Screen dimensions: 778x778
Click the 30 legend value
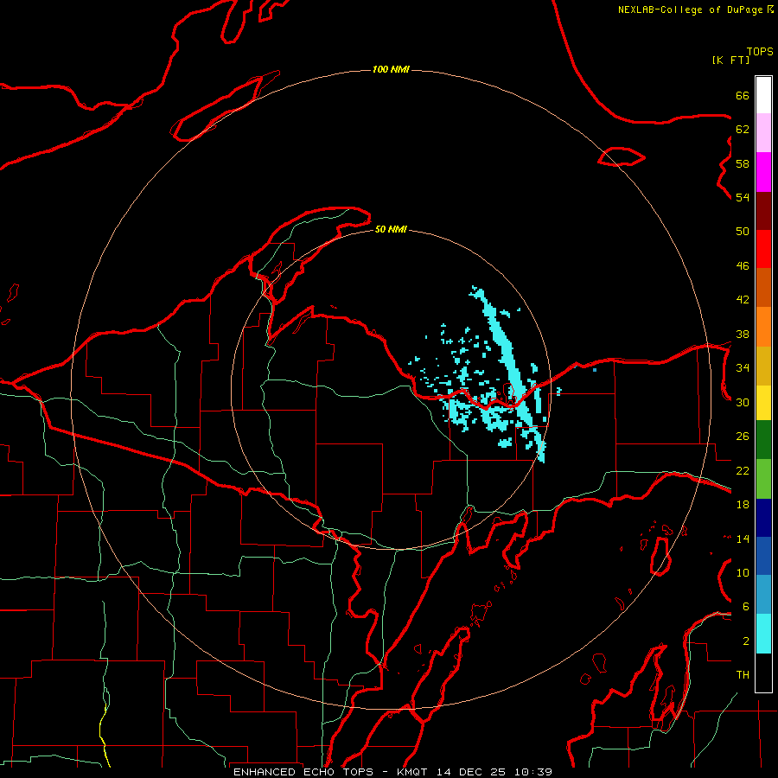pyautogui.click(x=743, y=402)
